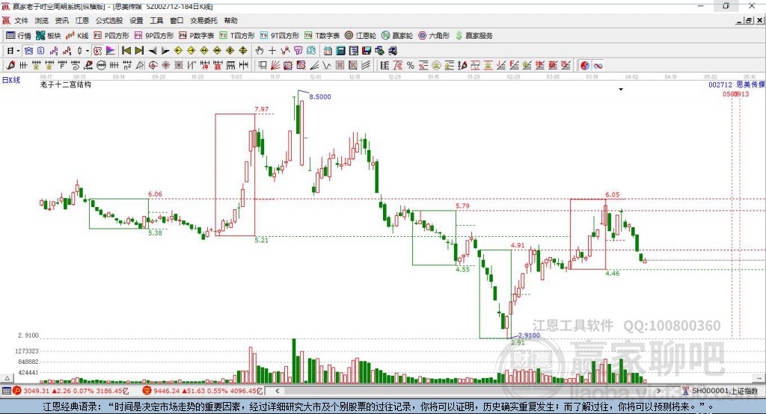Screen dimensions: 766x414
Task: Select the crosshair cursor tool
Action: tap(272, 51)
